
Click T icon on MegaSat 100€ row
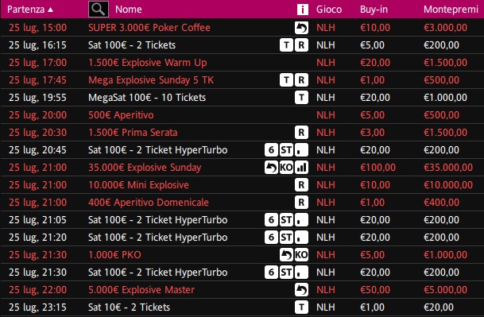coord(301,98)
